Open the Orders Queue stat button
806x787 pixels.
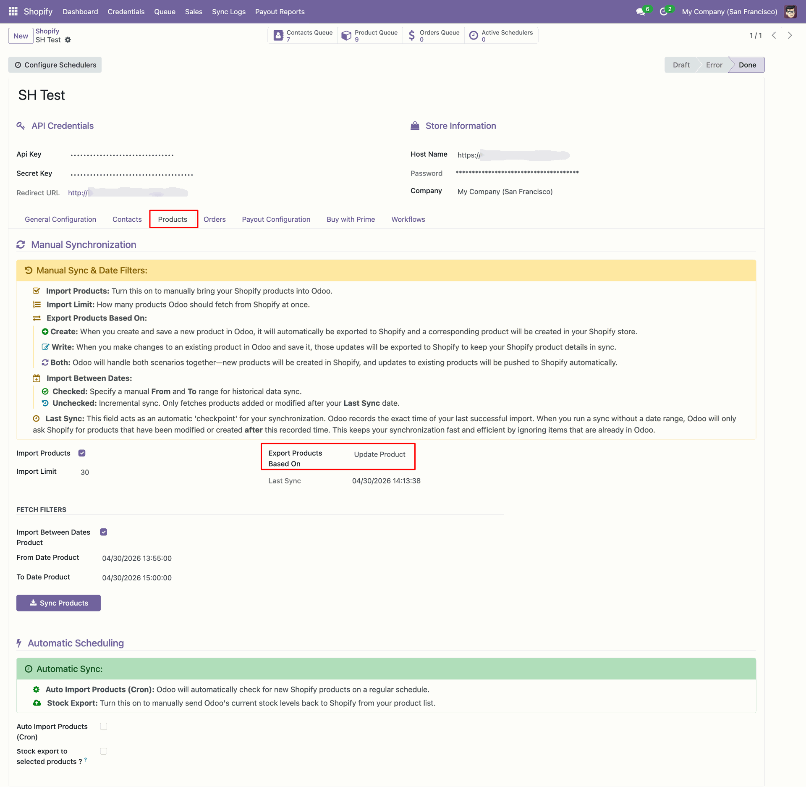tap(434, 35)
